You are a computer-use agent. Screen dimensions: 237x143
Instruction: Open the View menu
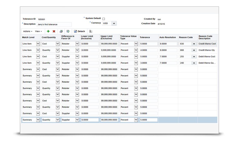pos(39,31)
